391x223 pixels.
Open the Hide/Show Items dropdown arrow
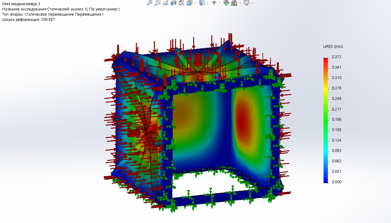pos(220,3)
